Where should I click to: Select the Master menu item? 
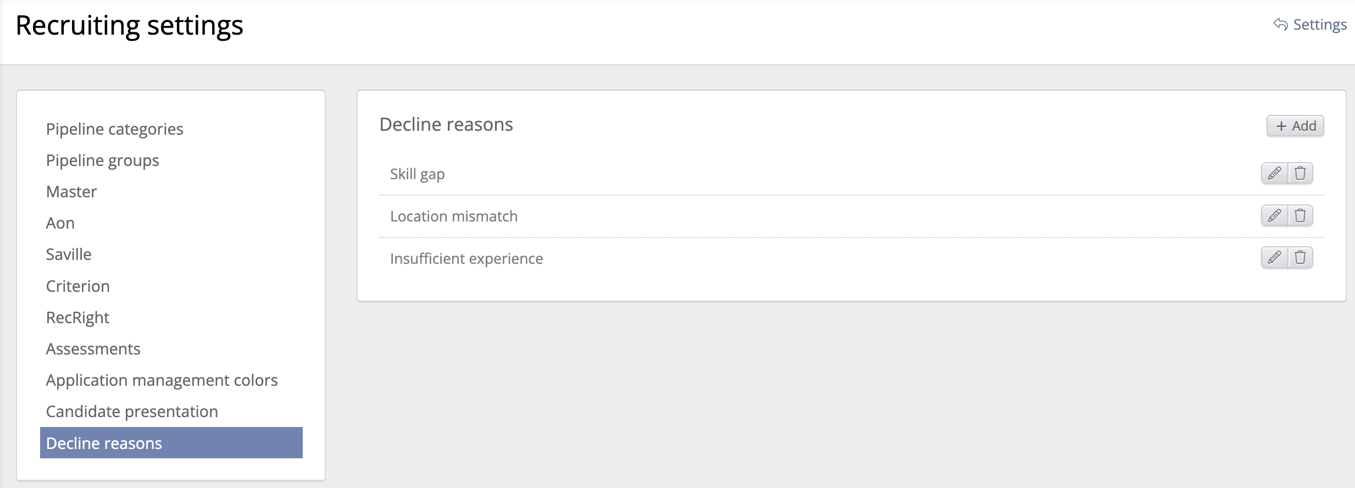click(x=71, y=192)
